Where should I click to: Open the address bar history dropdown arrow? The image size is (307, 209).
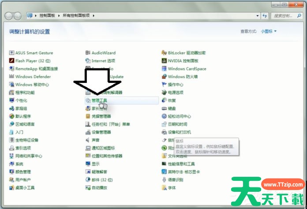[x=258, y=16]
